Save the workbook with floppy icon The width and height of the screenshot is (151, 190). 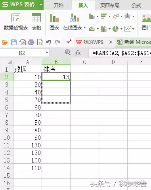14,42
